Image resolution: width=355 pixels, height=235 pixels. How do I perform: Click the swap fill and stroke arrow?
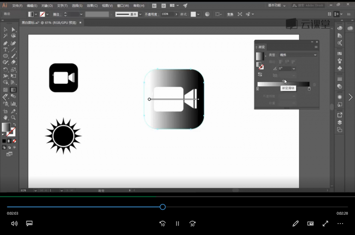14,124
